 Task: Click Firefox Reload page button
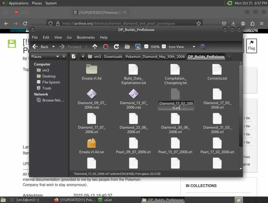(25, 23)
